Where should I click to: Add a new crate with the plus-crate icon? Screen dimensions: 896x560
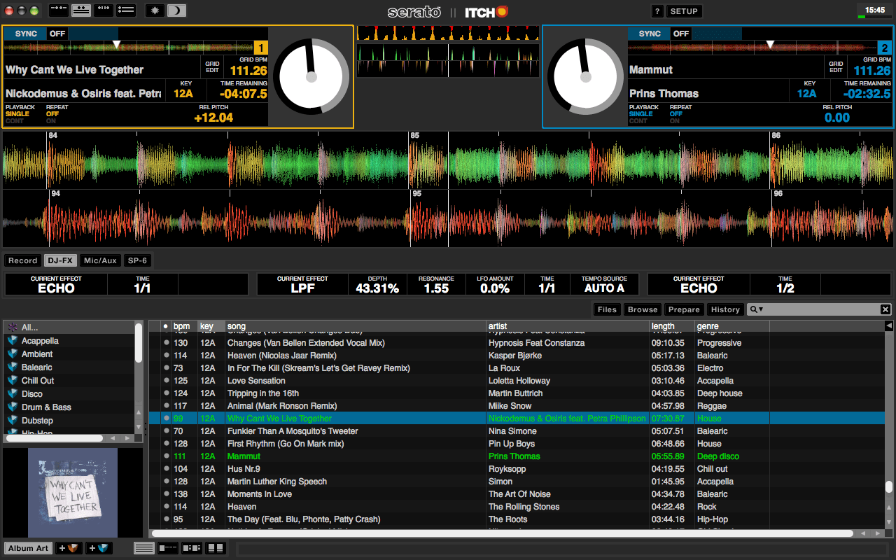click(68, 548)
